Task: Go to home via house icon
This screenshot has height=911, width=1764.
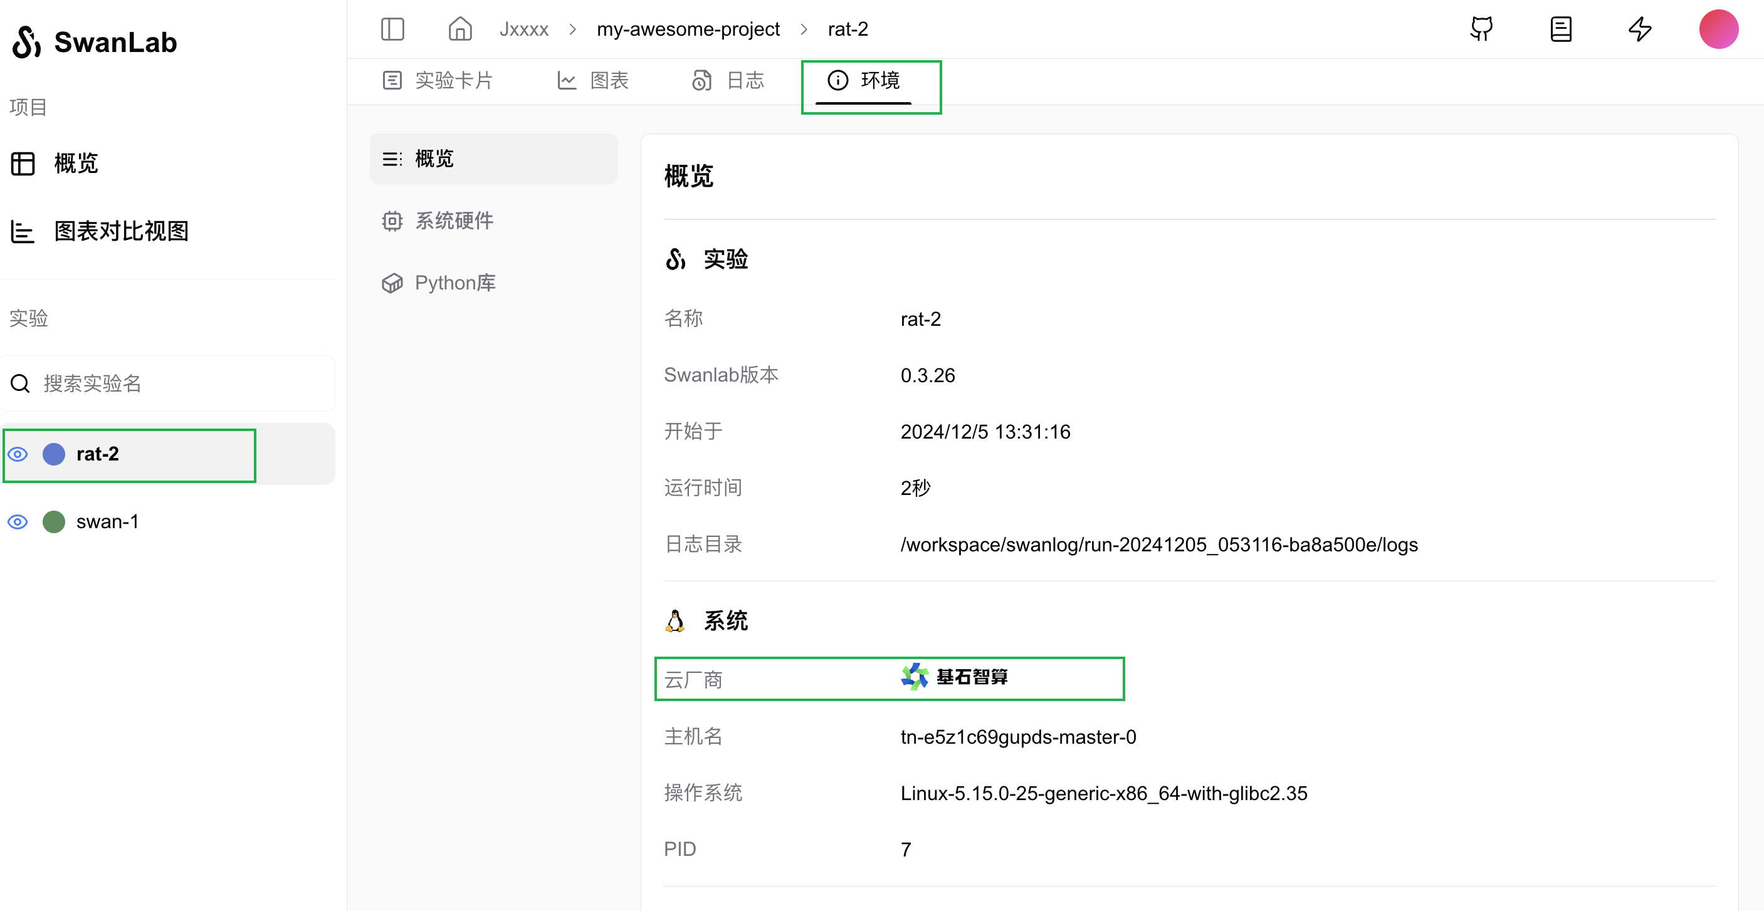Action: (460, 29)
